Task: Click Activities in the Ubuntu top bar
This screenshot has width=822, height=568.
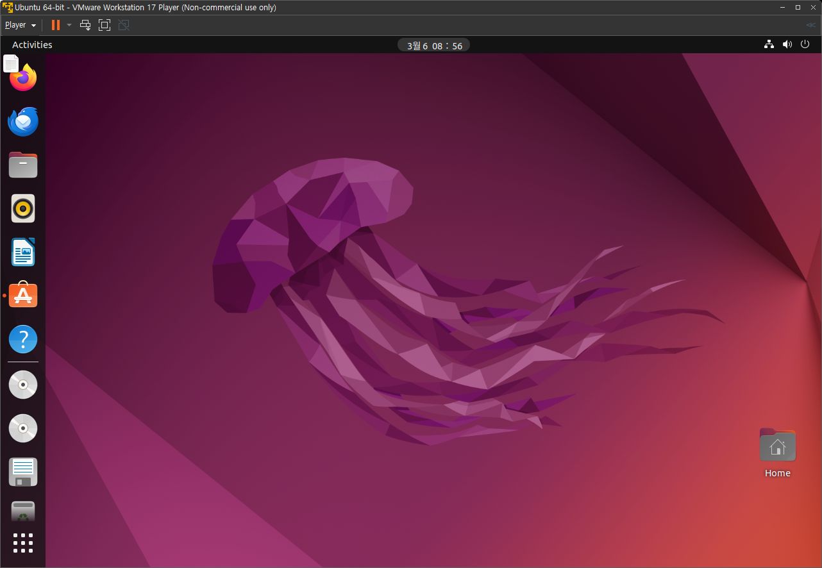Action: 31,44
